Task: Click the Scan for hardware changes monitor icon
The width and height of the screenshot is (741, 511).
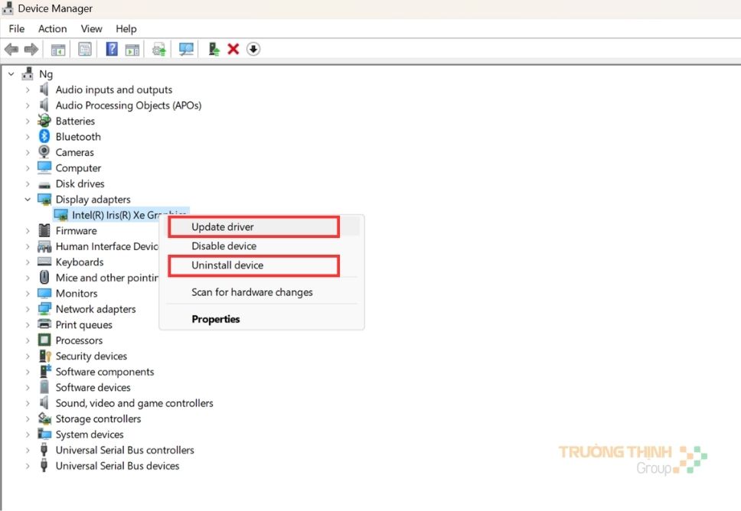Action: [186, 50]
